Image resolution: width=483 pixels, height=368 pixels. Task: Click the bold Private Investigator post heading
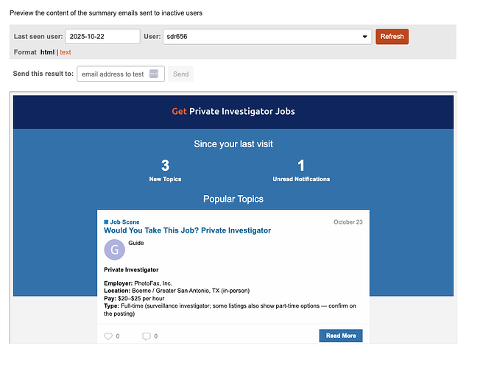131,270
